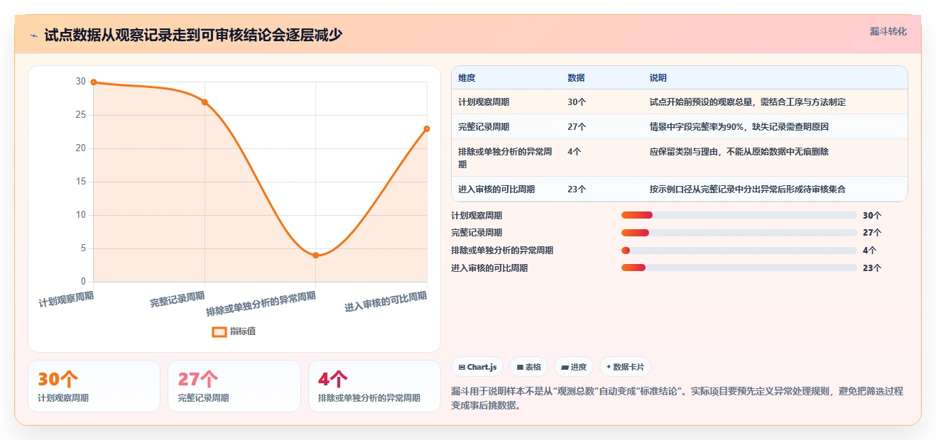
Task: Click the 30个 value beside progress bar
Action: pyautogui.click(x=872, y=216)
